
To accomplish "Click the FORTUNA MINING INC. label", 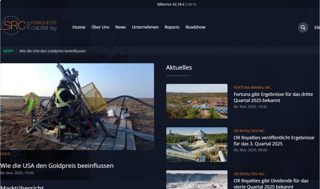I will (253, 87).
